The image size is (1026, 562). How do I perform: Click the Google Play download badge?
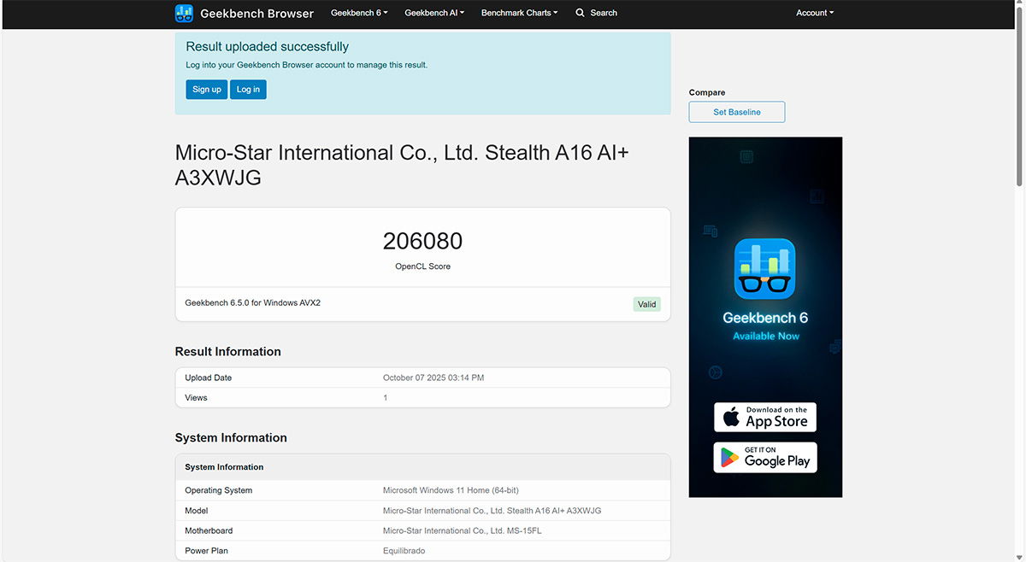click(765, 457)
